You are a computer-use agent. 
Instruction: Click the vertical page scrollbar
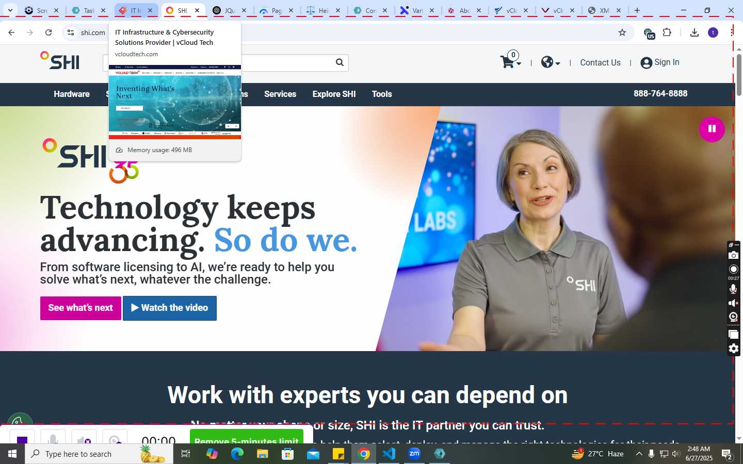[x=739, y=75]
